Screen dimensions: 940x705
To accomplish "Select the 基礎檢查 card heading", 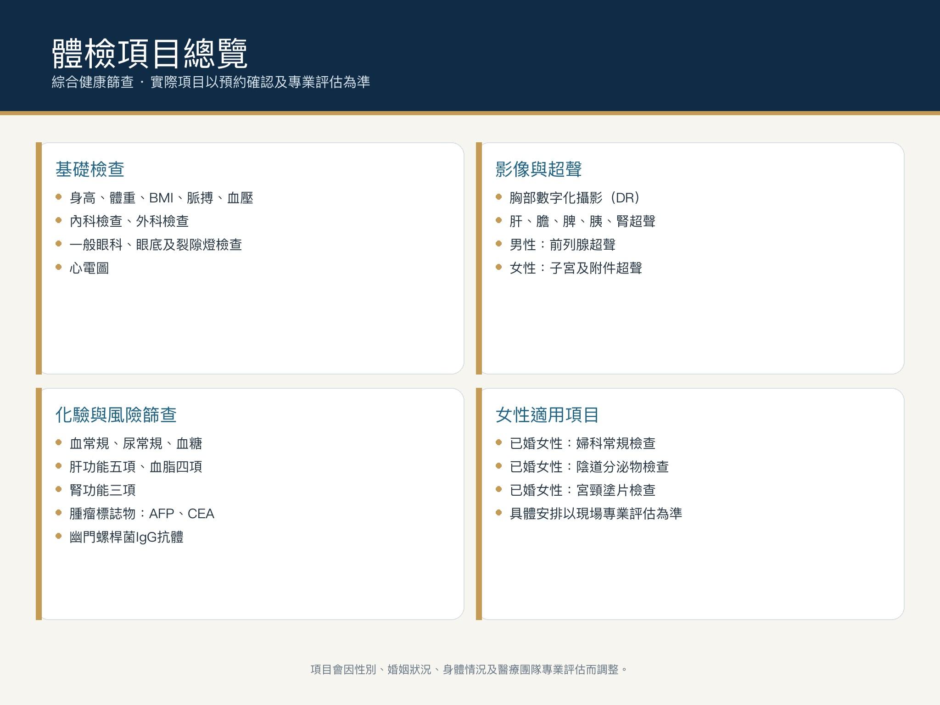I will pyautogui.click(x=90, y=169).
